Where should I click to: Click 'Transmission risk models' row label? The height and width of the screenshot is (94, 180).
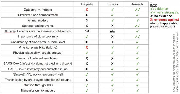pyautogui.click(x=38, y=91)
